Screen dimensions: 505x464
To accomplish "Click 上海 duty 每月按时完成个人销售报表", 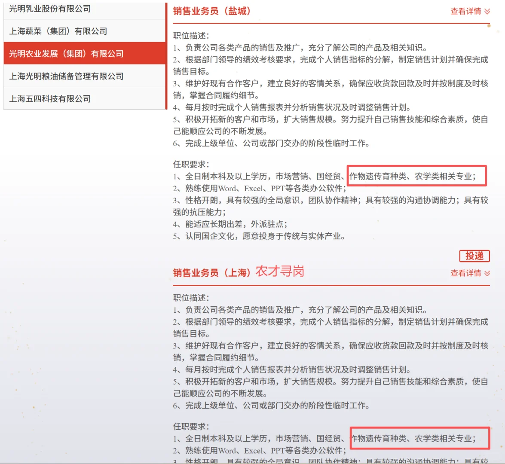I will coord(292,369).
